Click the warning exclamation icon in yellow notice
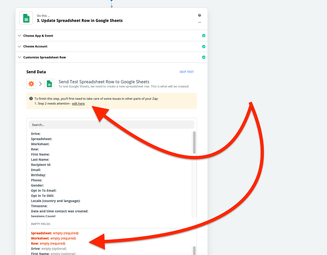 31,98
